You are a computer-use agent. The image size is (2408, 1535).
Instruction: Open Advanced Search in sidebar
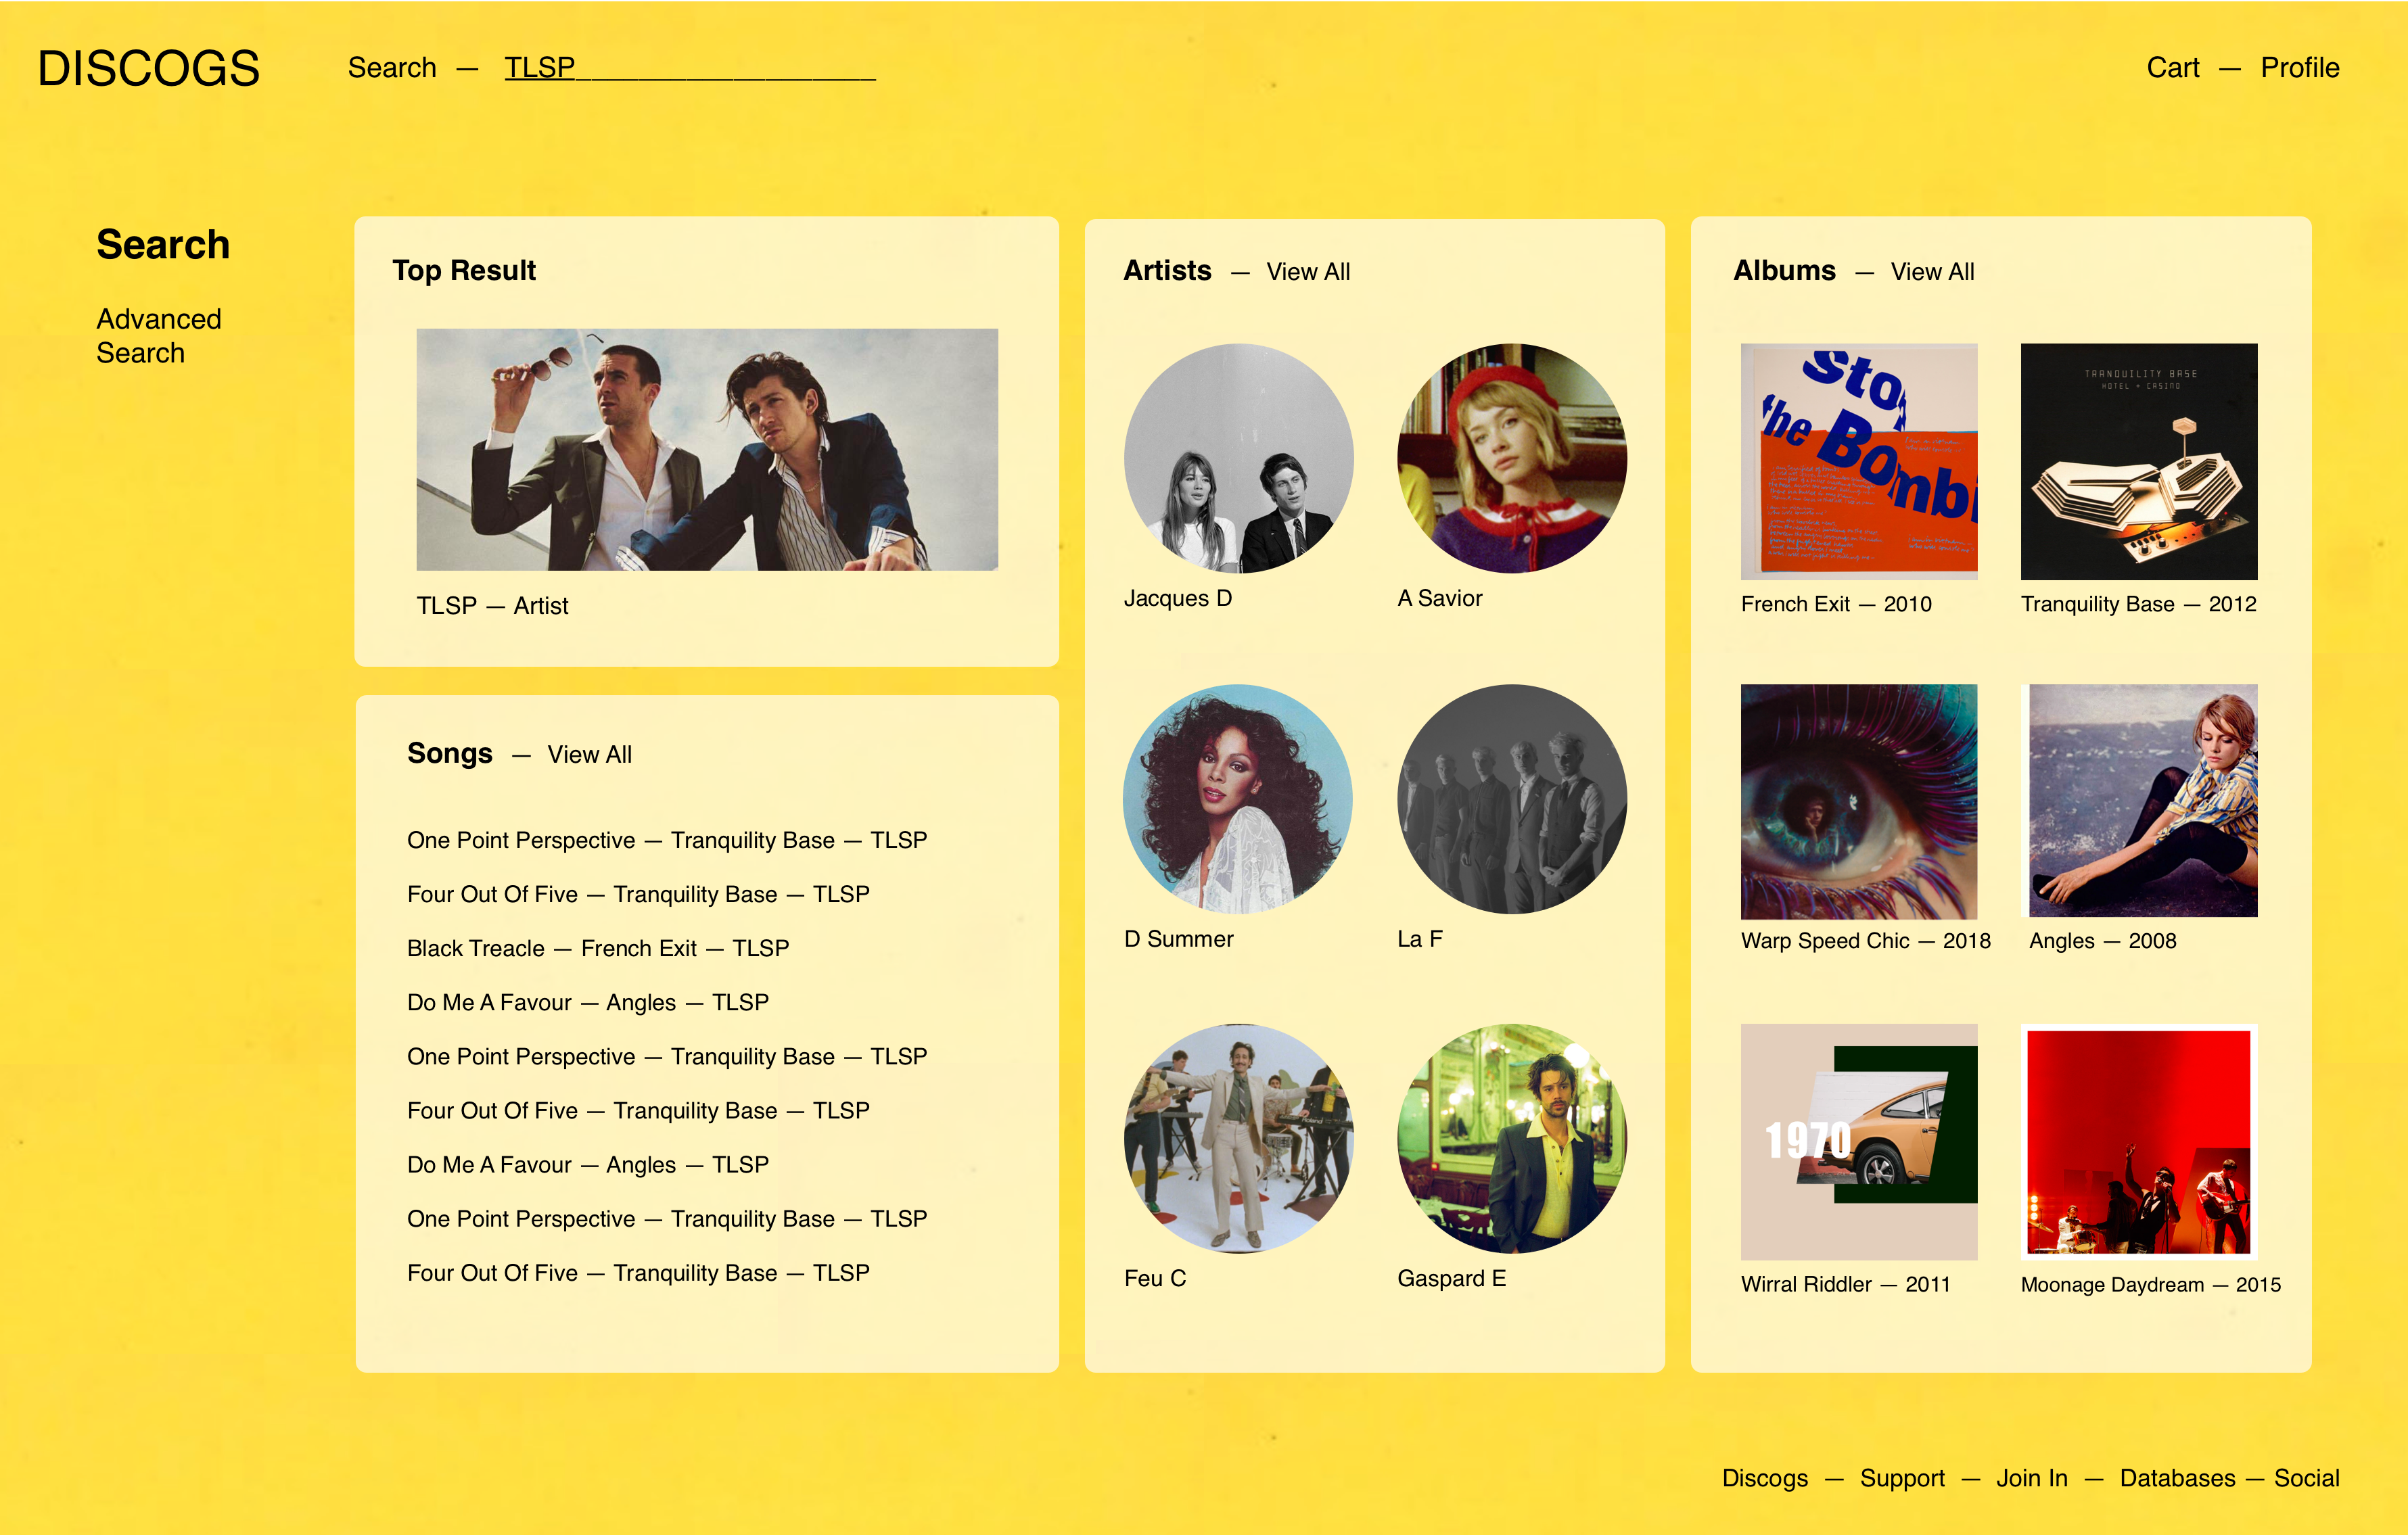tap(159, 336)
